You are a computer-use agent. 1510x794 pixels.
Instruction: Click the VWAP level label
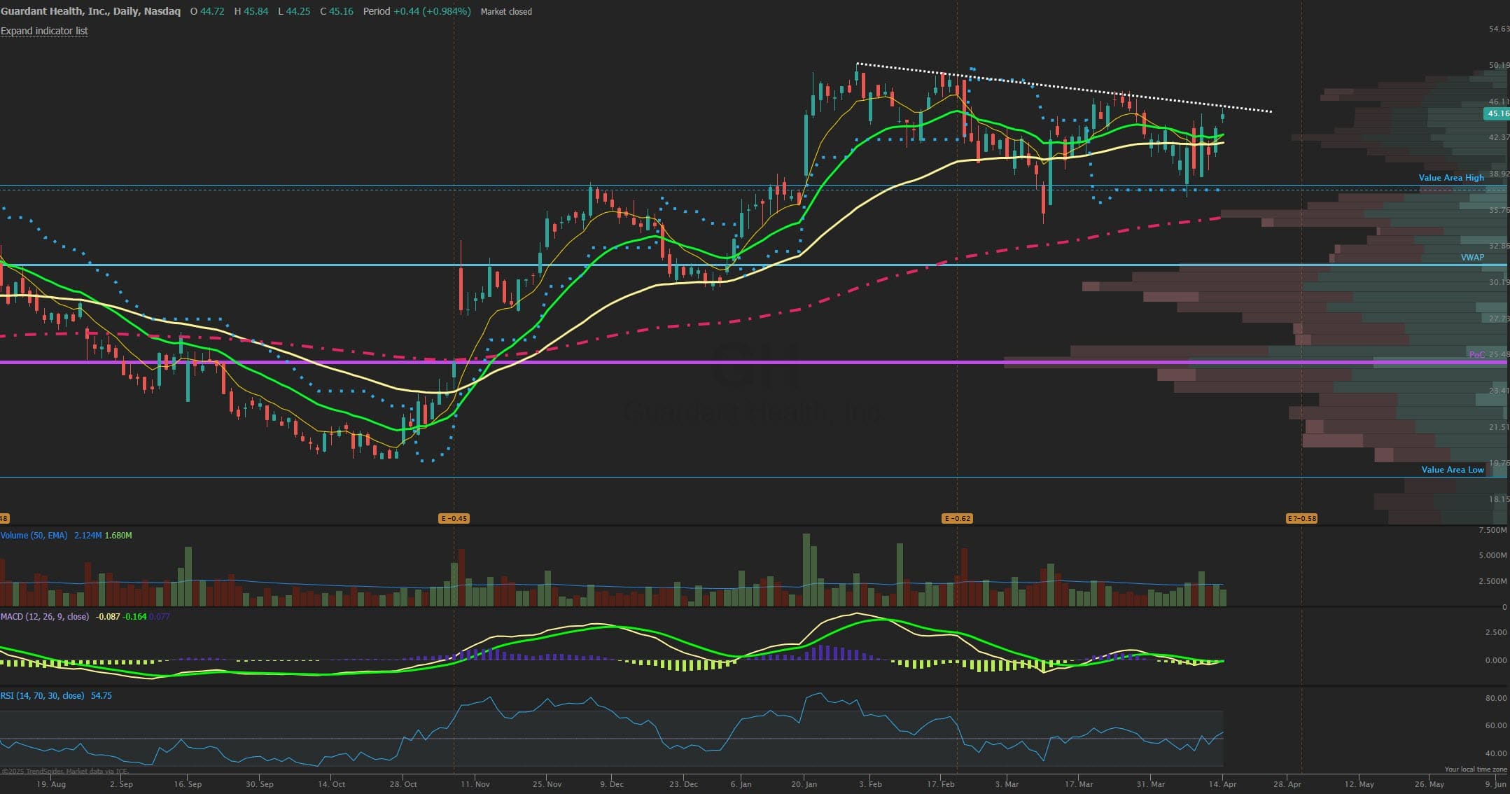click(x=1472, y=257)
